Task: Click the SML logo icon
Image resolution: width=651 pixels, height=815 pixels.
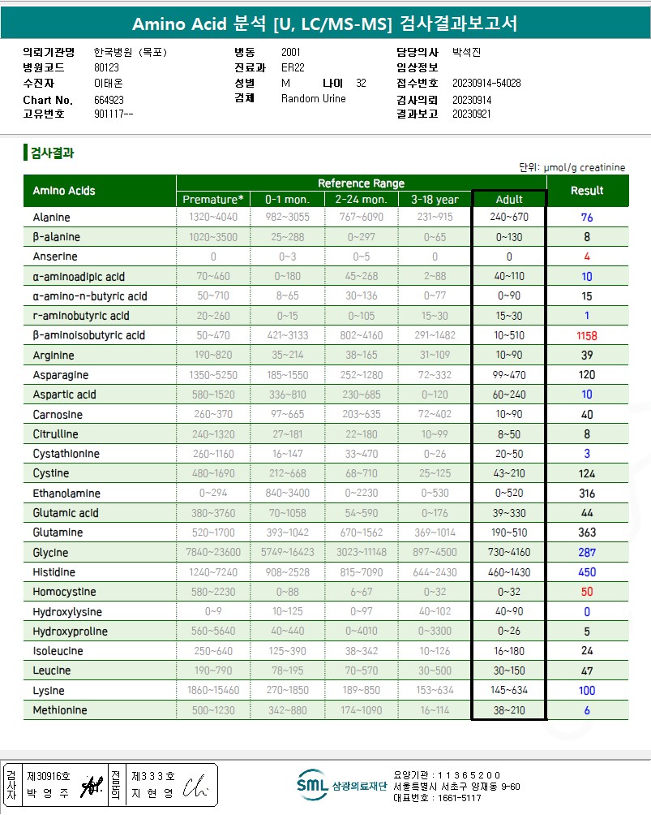Action: point(312,784)
